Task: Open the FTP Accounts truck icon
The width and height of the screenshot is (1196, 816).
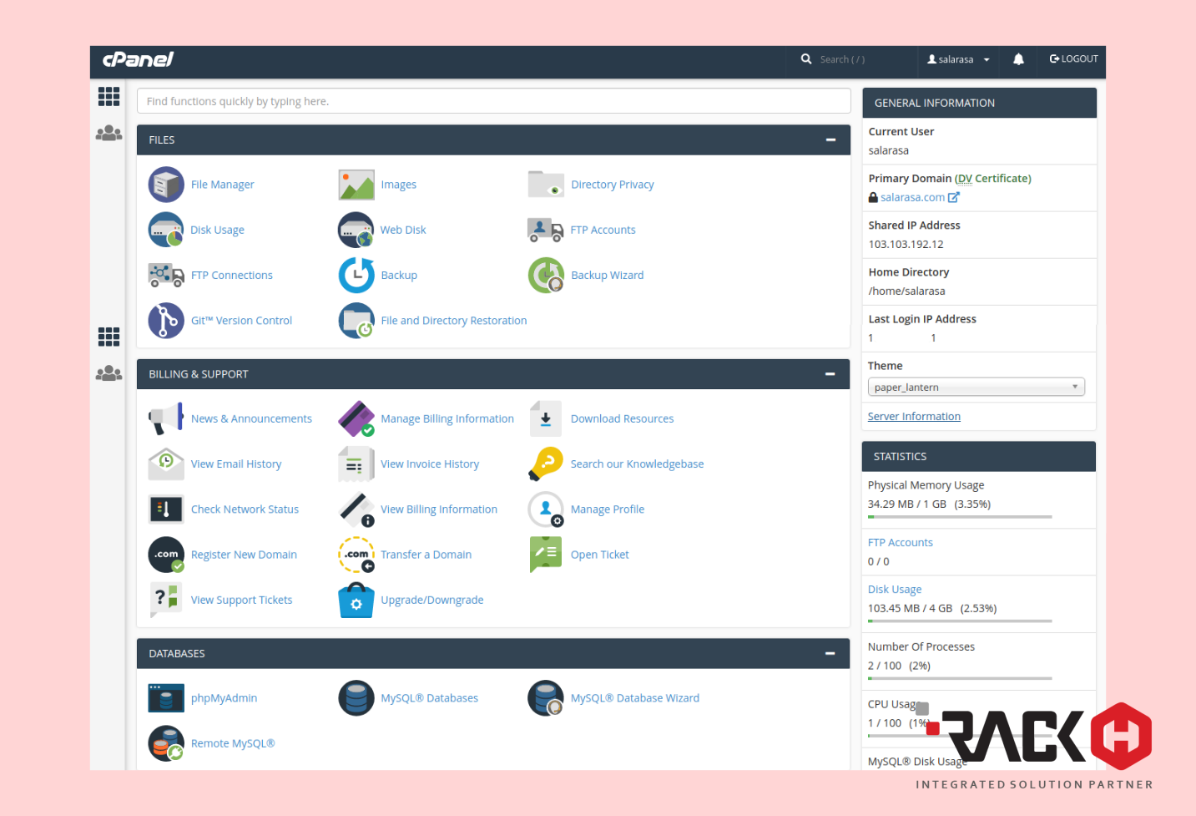Action: (x=546, y=230)
